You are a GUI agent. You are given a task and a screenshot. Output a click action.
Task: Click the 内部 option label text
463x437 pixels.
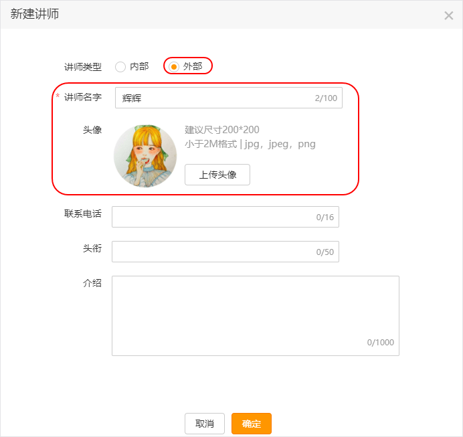point(139,66)
